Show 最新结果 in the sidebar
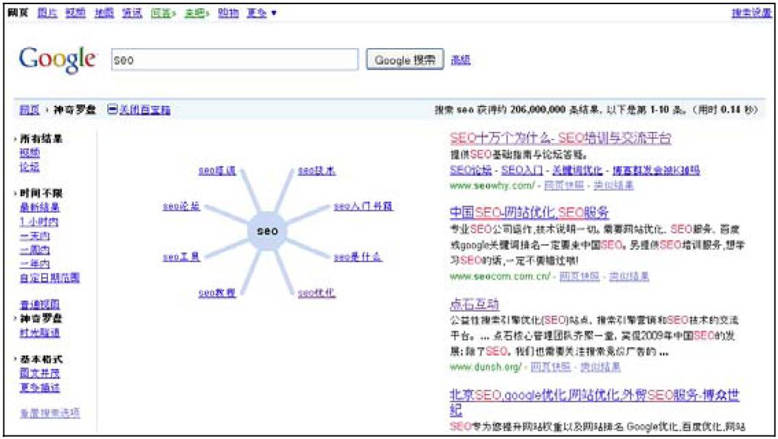This screenshot has height=439, width=778. click(x=40, y=207)
